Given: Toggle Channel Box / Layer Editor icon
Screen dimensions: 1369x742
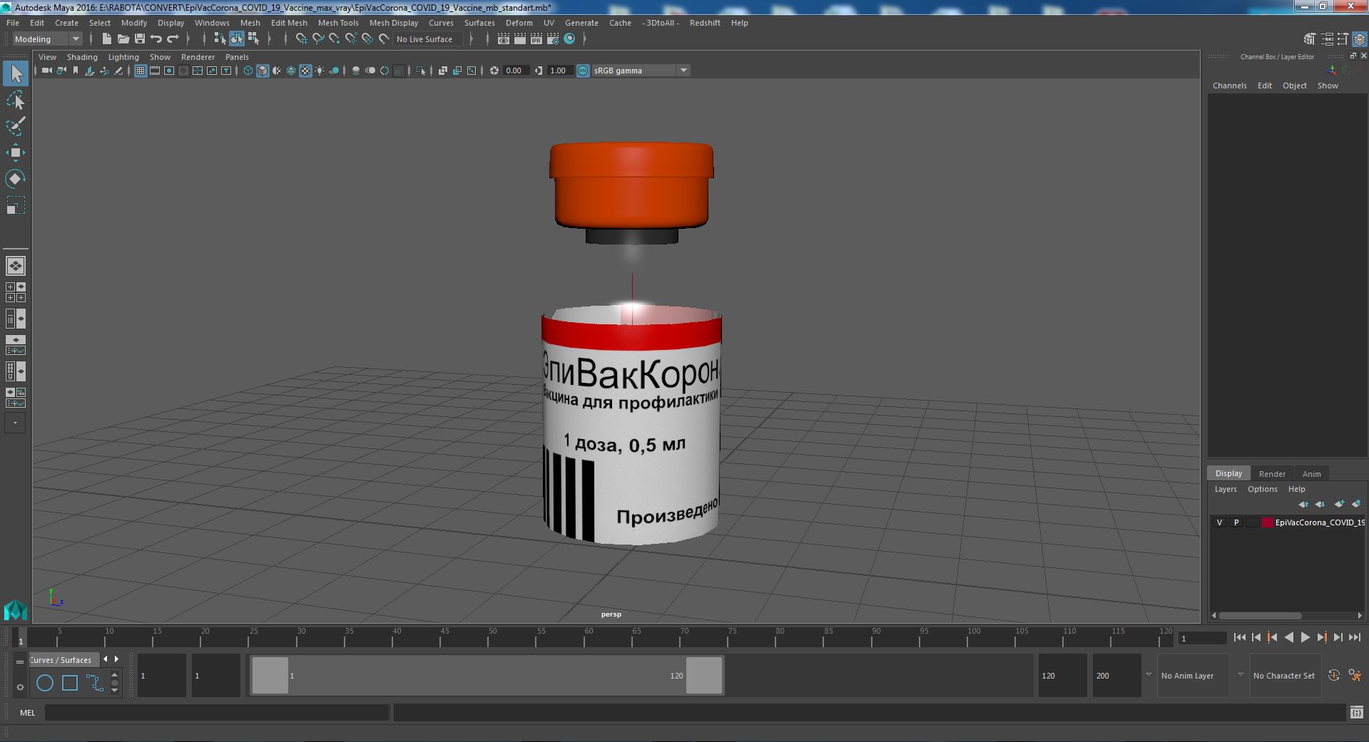Looking at the screenshot, I should pos(1360,39).
